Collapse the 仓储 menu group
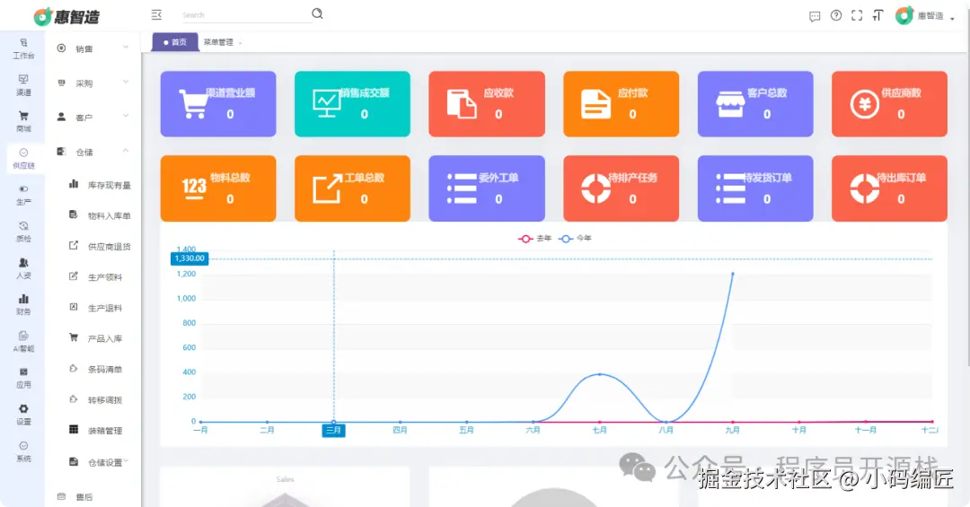The width and height of the screenshot is (970, 507). (x=93, y=152)
